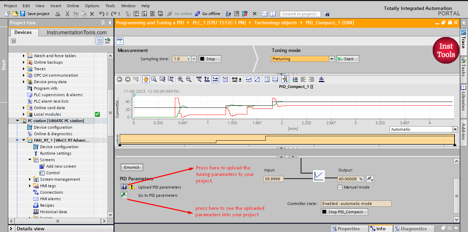
Task: Click the Stop PID_Compact button
Action: 344,211
